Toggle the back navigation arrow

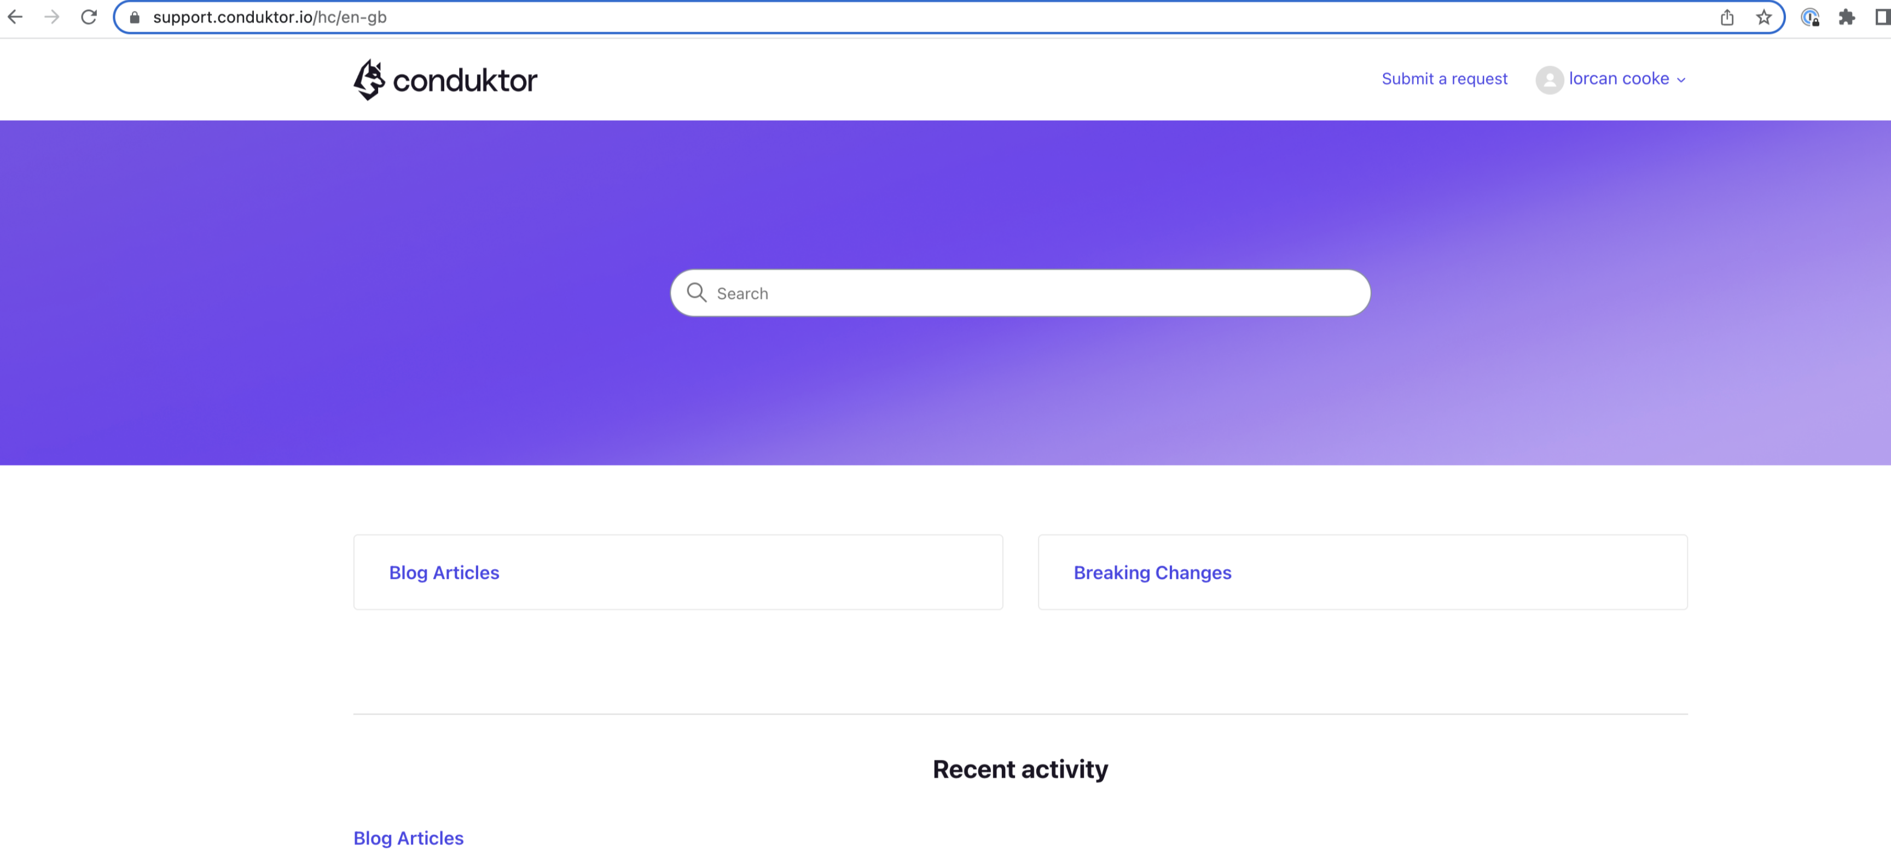point(15,16)
